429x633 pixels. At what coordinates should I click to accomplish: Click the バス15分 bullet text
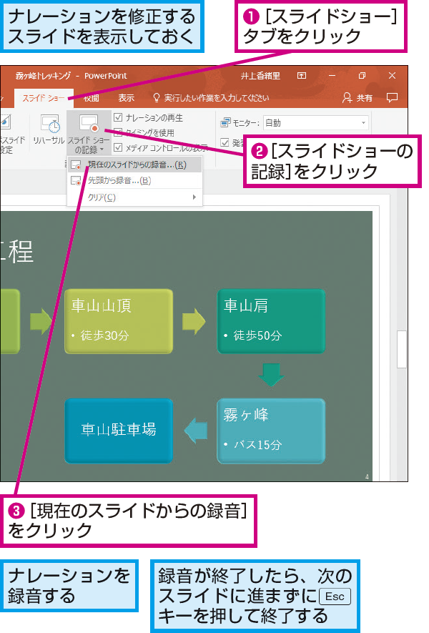pos(257,444)
